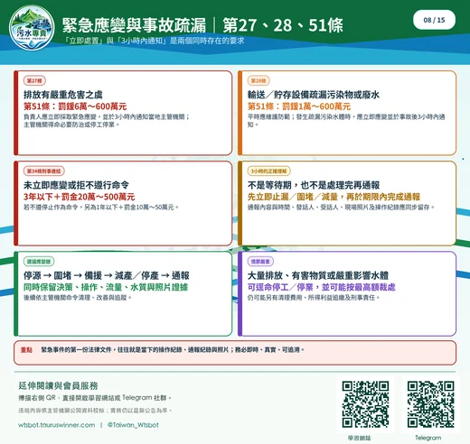
Task: Click the 污水專責 round logo
Action: click(32, 27)
